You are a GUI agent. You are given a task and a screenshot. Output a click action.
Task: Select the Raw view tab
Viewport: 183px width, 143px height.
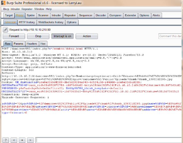tap(8, 44)
